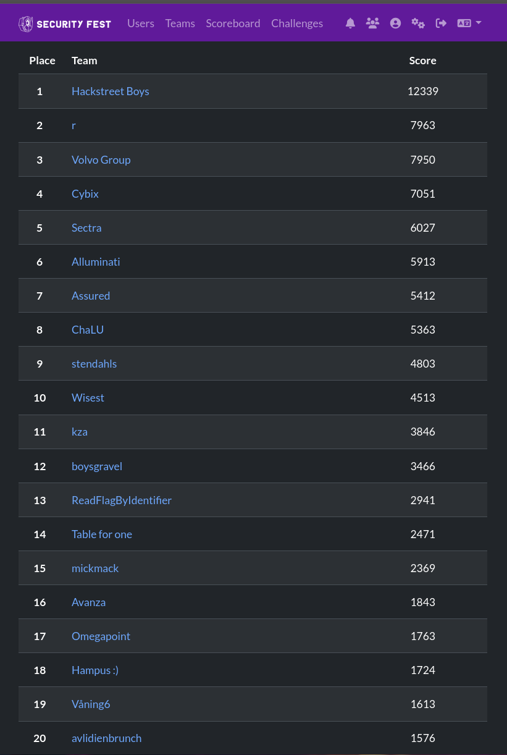Open the user profile icon

tap(395, 23)
